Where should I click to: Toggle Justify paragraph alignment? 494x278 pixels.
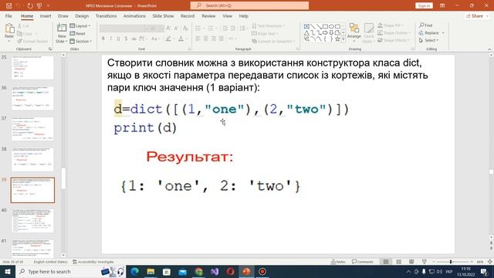(222, 39)
